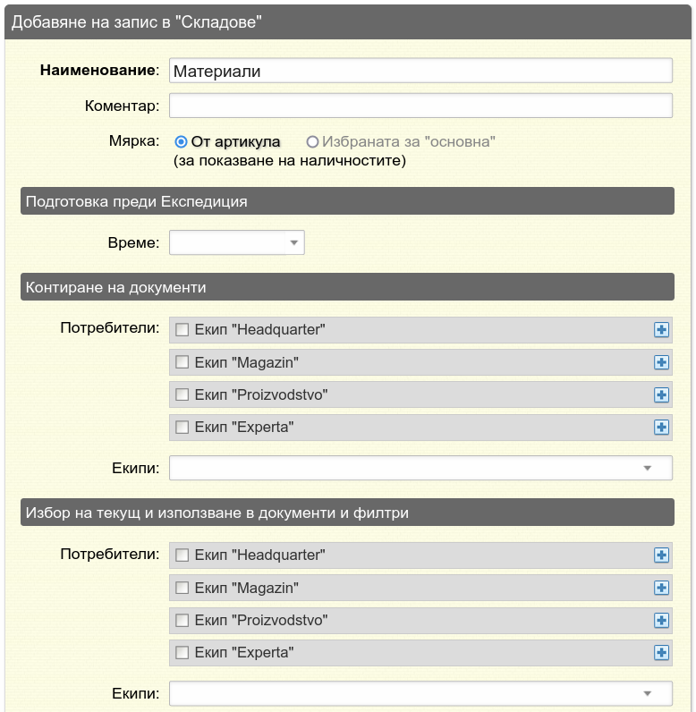
Task: Expand Experta team plus icon under Контиране
Action: coord(661,427)
